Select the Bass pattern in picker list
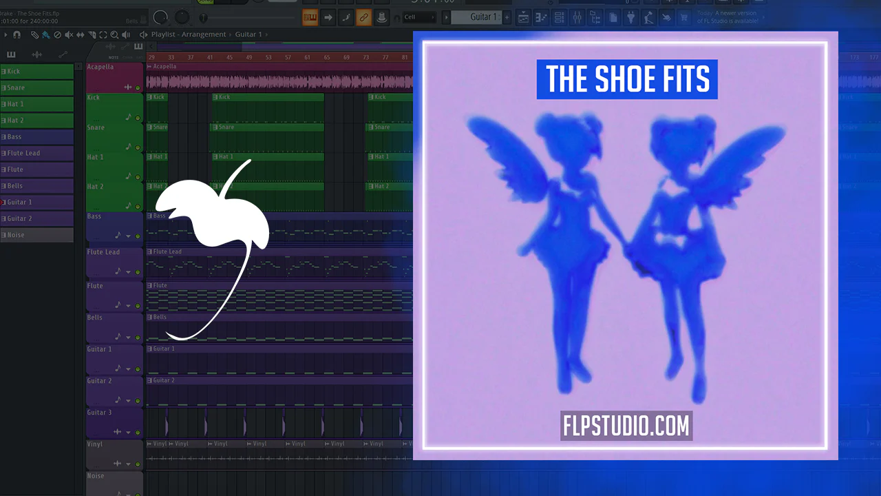The height and width of the screenshot is (496, 881). pos(37,137)
